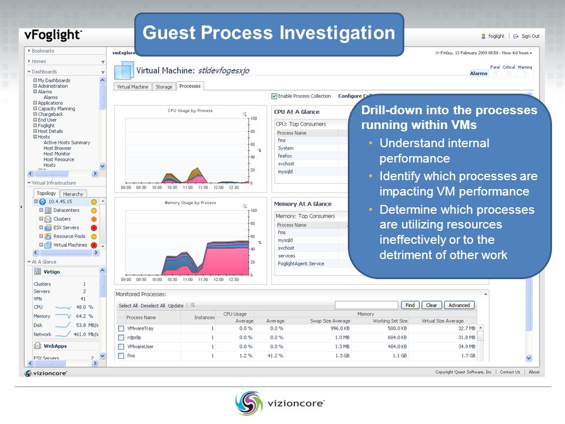The height and width of the screenshot is (424, 565).
Task: Select the Virtual Machines icon in topology
Action: coord(48,245)
